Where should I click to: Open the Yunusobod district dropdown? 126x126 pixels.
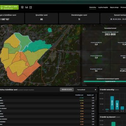87,90
